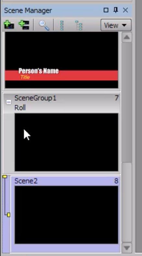Pin the Scene Manager panel
The height and width of the screenshot is (256, 142).
tap(115, 10)
